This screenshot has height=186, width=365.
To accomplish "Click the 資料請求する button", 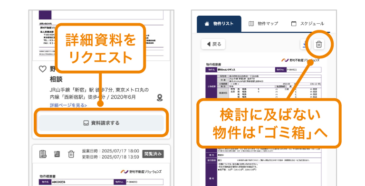I will tap(101, 123).
